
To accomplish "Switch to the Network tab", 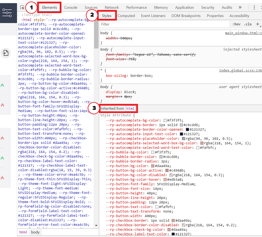I will pyautogui.click(x=112, y=8).
